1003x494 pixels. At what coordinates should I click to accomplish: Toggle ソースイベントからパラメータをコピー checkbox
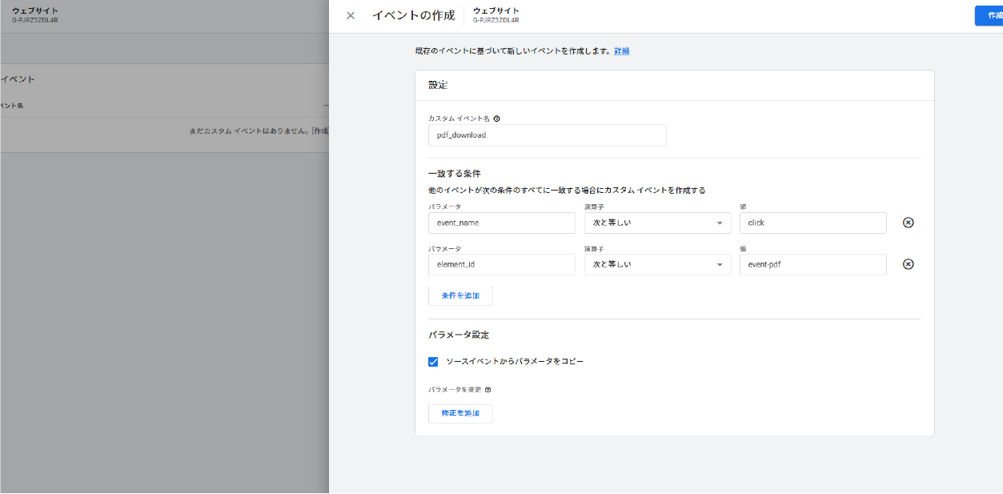click(x=433, y=362)
